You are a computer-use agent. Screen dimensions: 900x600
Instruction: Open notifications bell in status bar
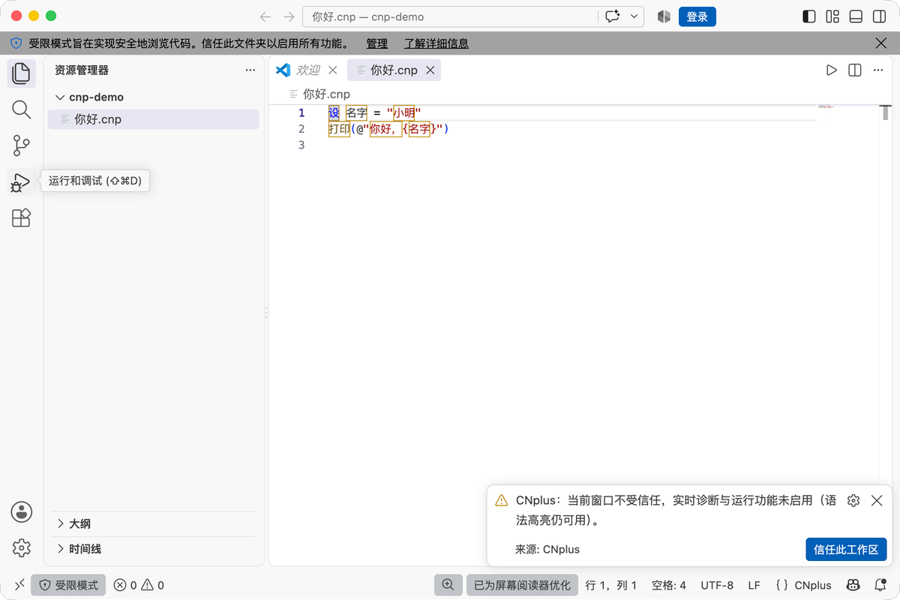point(879,585)
